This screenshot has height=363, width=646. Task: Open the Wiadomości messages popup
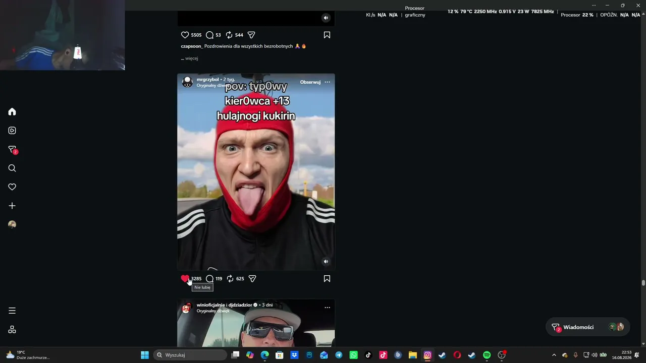[x=588, y=327]
